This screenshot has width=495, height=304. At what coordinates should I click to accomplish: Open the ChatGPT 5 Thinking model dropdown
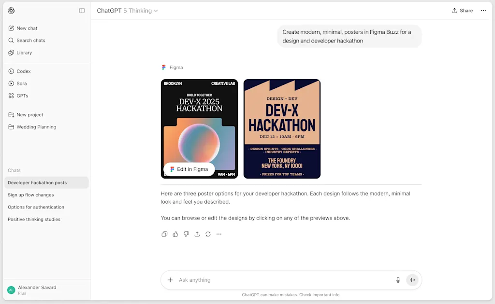coord(127,10)
